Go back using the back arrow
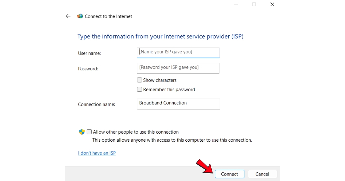345x181 pixels. click(x=68, y=16)
